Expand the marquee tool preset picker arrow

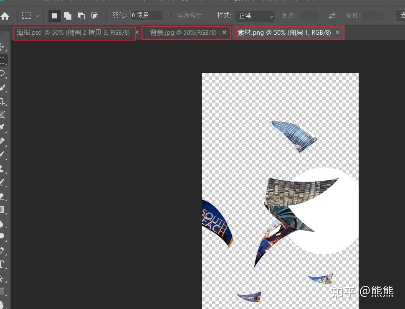(37, 16)
